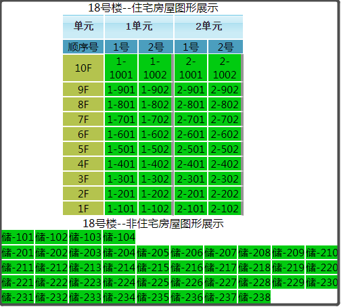Select storage unit 储-234
The image size is (341, 307).
pos(119,297)
